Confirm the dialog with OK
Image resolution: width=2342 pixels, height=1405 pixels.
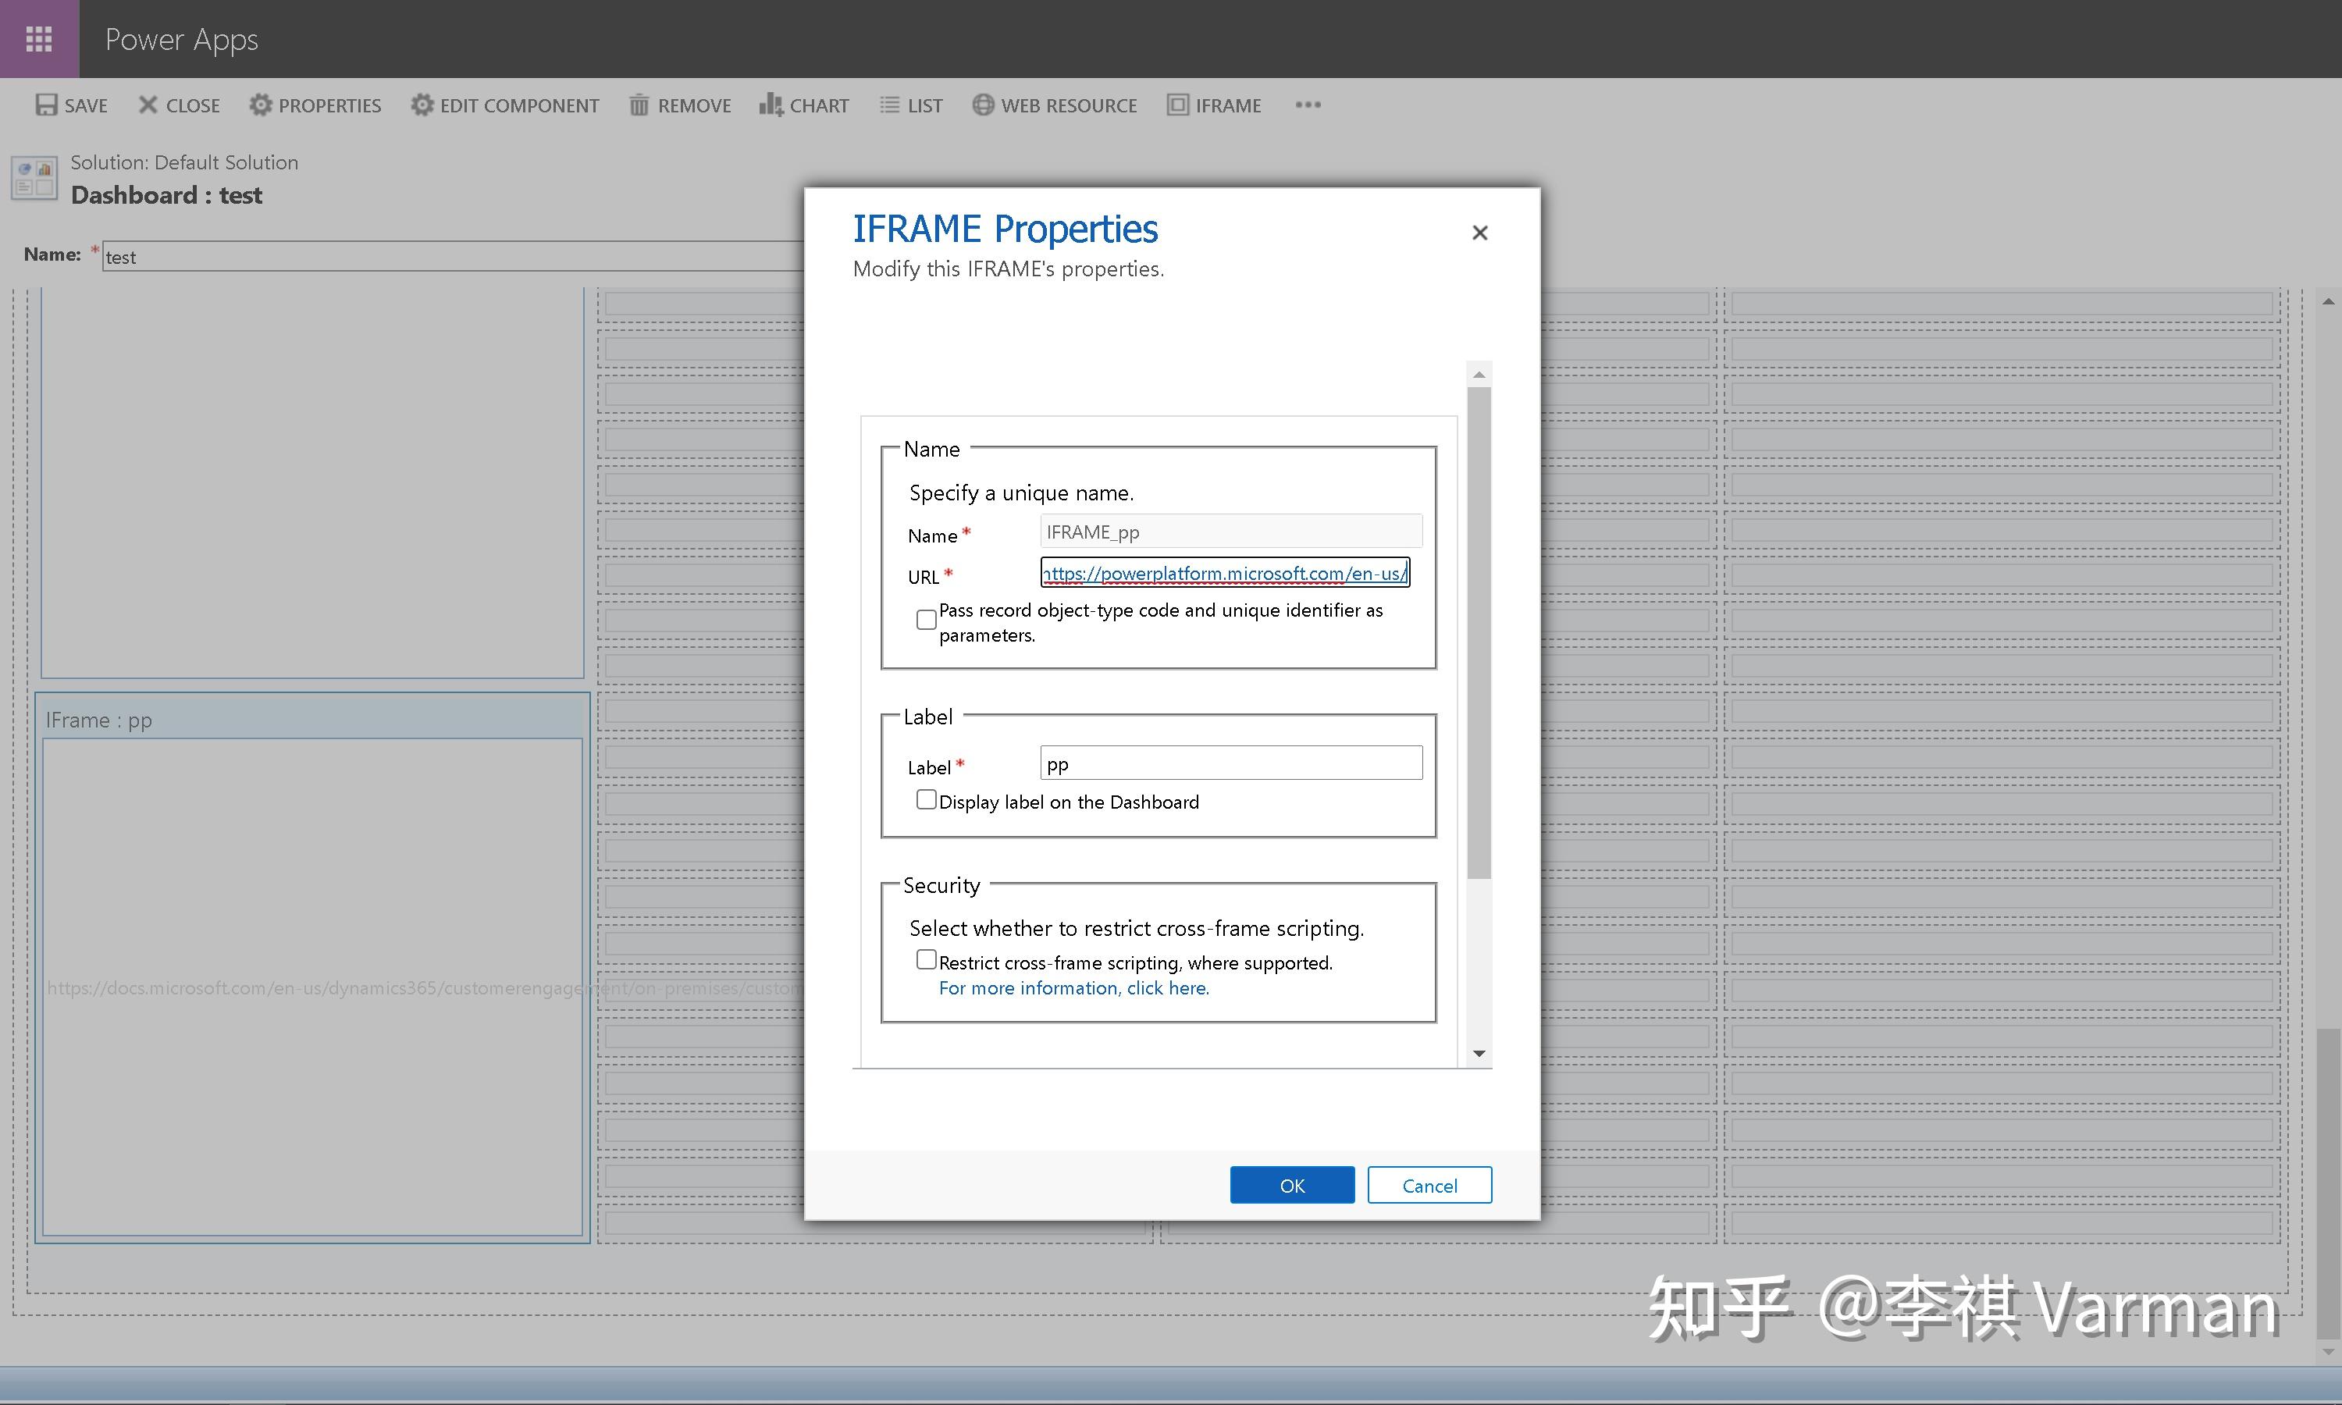[1291, 1186]
